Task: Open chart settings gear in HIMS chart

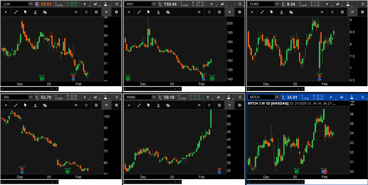Action: [x=240, y=105]
